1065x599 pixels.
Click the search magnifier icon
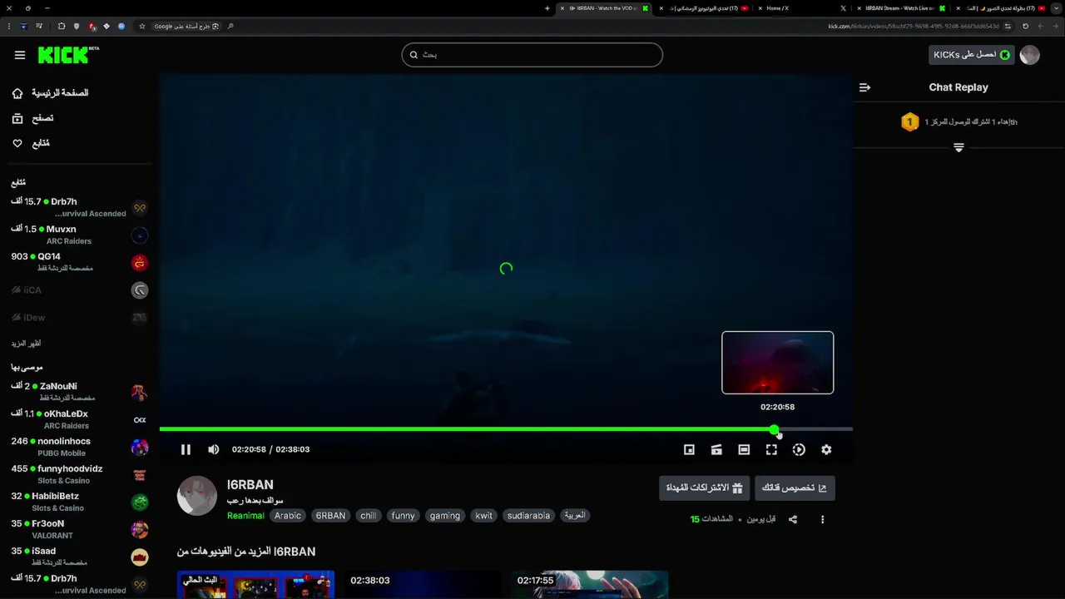tap(414, 55)
